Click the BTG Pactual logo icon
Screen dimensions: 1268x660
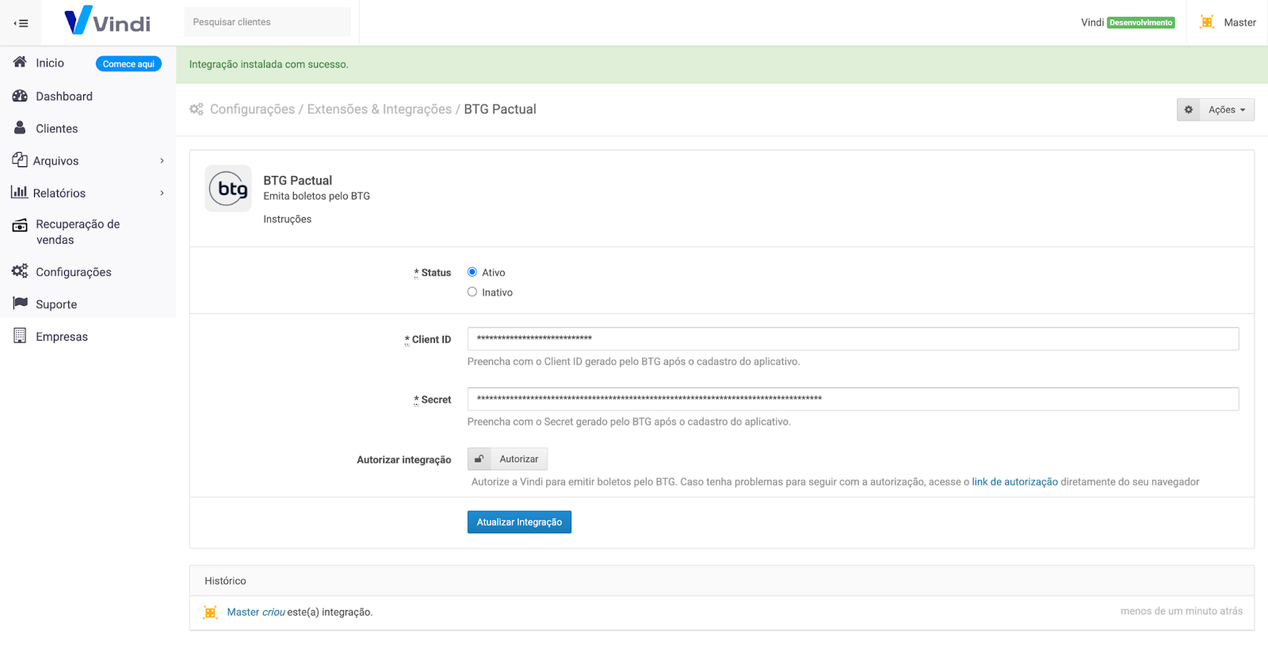228,189
